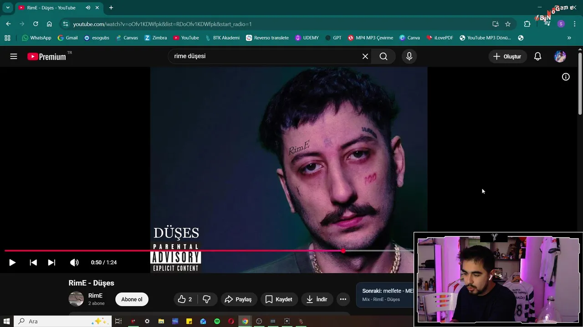The height and width of the screenshot is (327, 583).
Task: Open the GPT bookmark
Action: 333,38
